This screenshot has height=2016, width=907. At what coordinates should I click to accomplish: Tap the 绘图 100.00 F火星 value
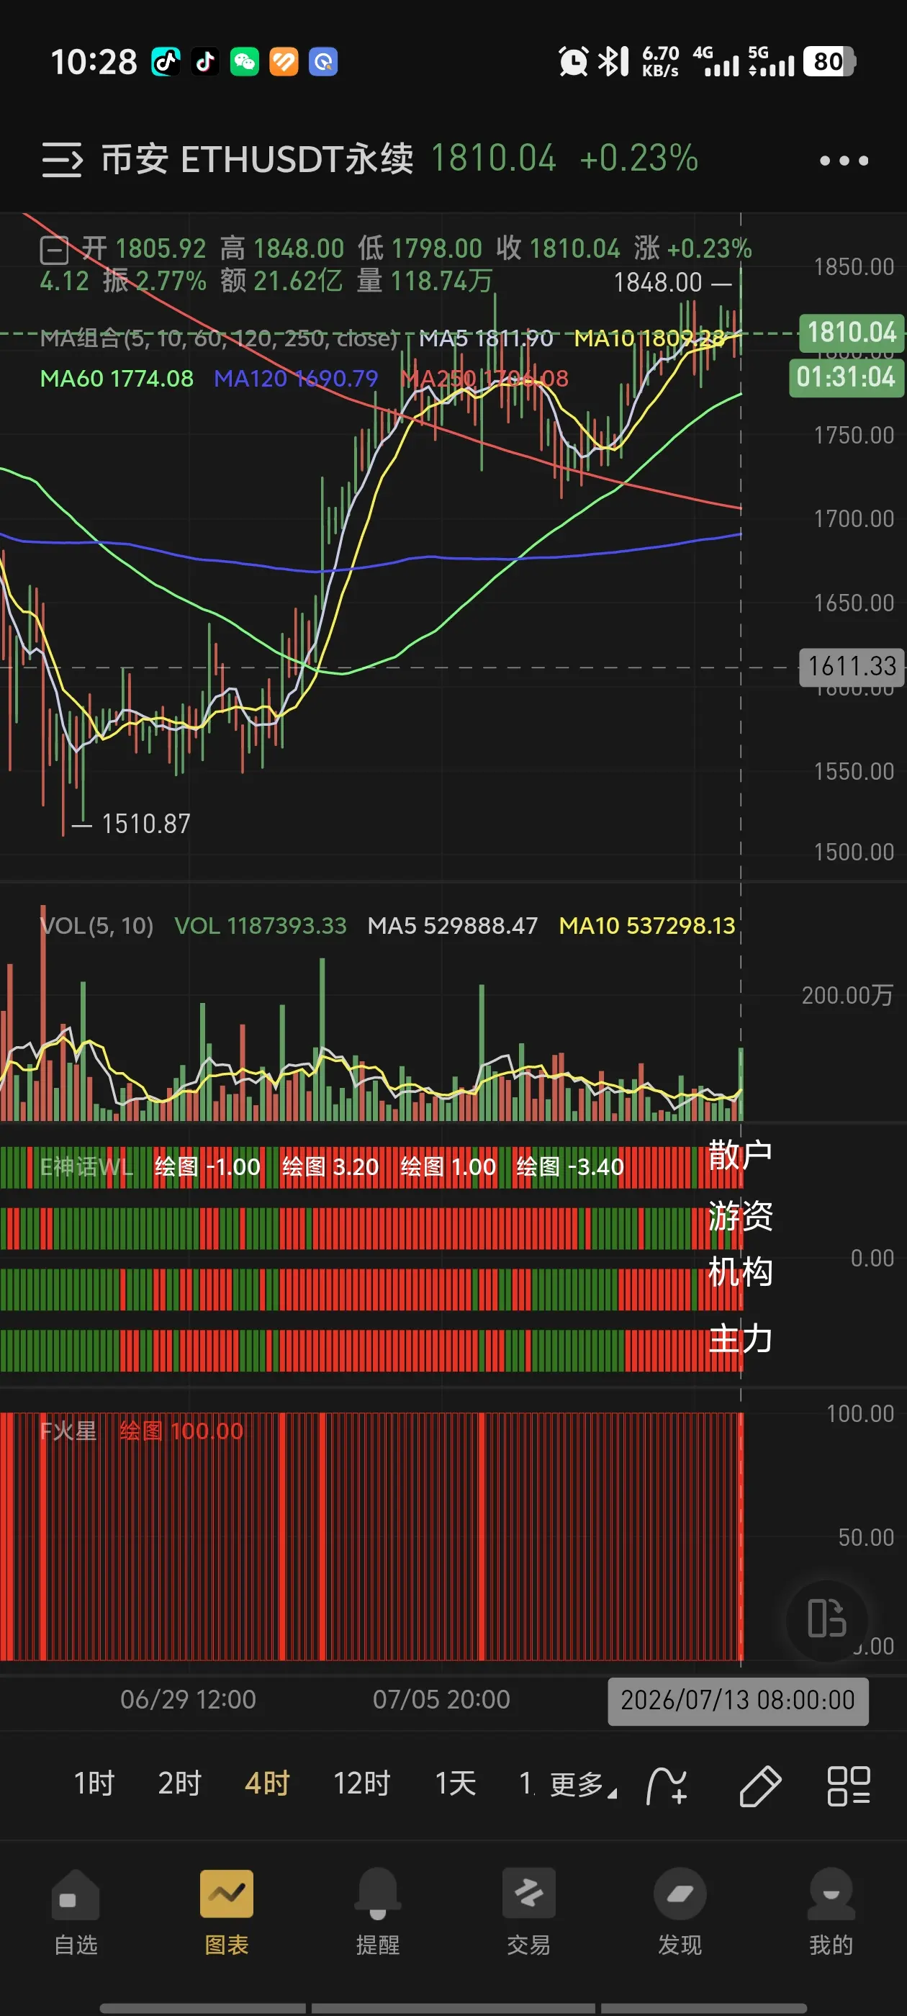click(x=181, y=1431)
